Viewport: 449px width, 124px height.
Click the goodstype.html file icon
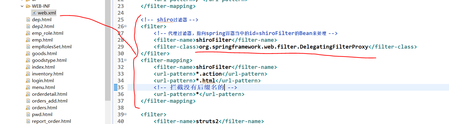28,60
